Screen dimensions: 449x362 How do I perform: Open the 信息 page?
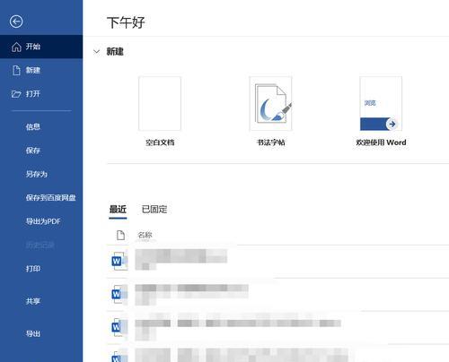(33, 126)
